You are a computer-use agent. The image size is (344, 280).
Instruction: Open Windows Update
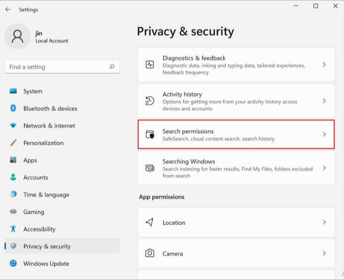click(x=62, y=263)
